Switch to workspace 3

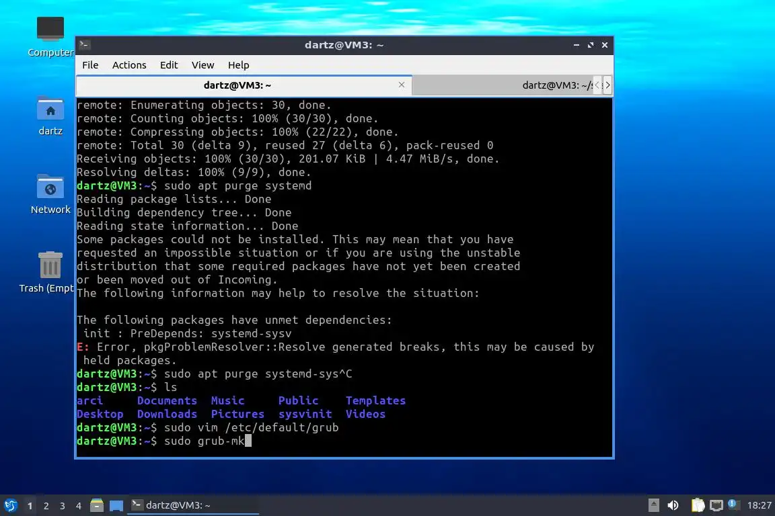click(63, 506)
